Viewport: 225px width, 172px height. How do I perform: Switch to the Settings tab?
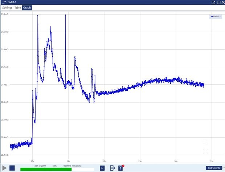(7, 8)
